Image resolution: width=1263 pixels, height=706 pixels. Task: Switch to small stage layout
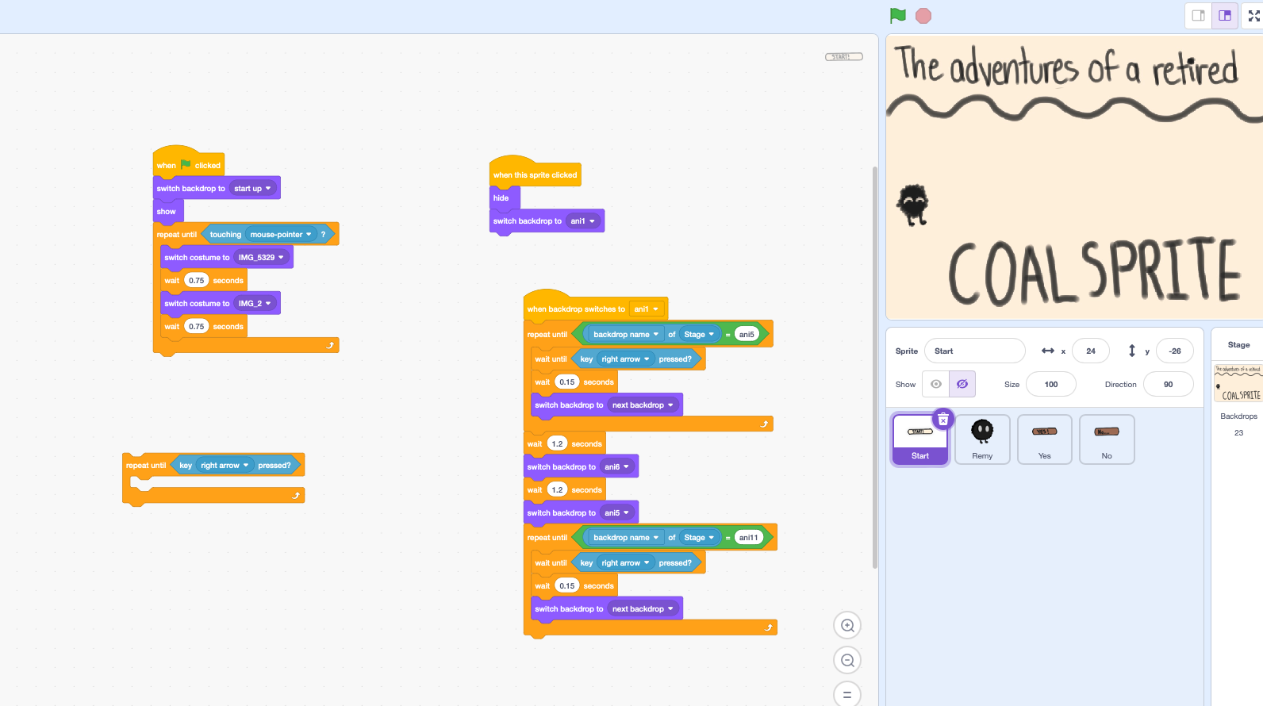coord(1199,16)
